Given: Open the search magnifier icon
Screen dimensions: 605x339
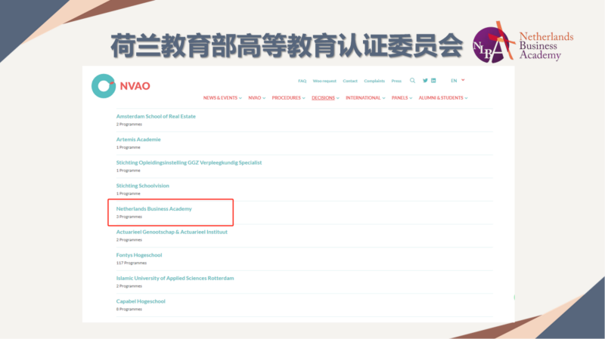Looking at the screenshot, I should tap(412, 81).
